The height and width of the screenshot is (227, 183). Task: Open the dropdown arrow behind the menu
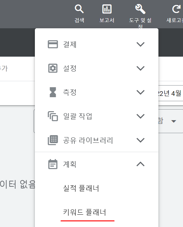tap(174, 121)
